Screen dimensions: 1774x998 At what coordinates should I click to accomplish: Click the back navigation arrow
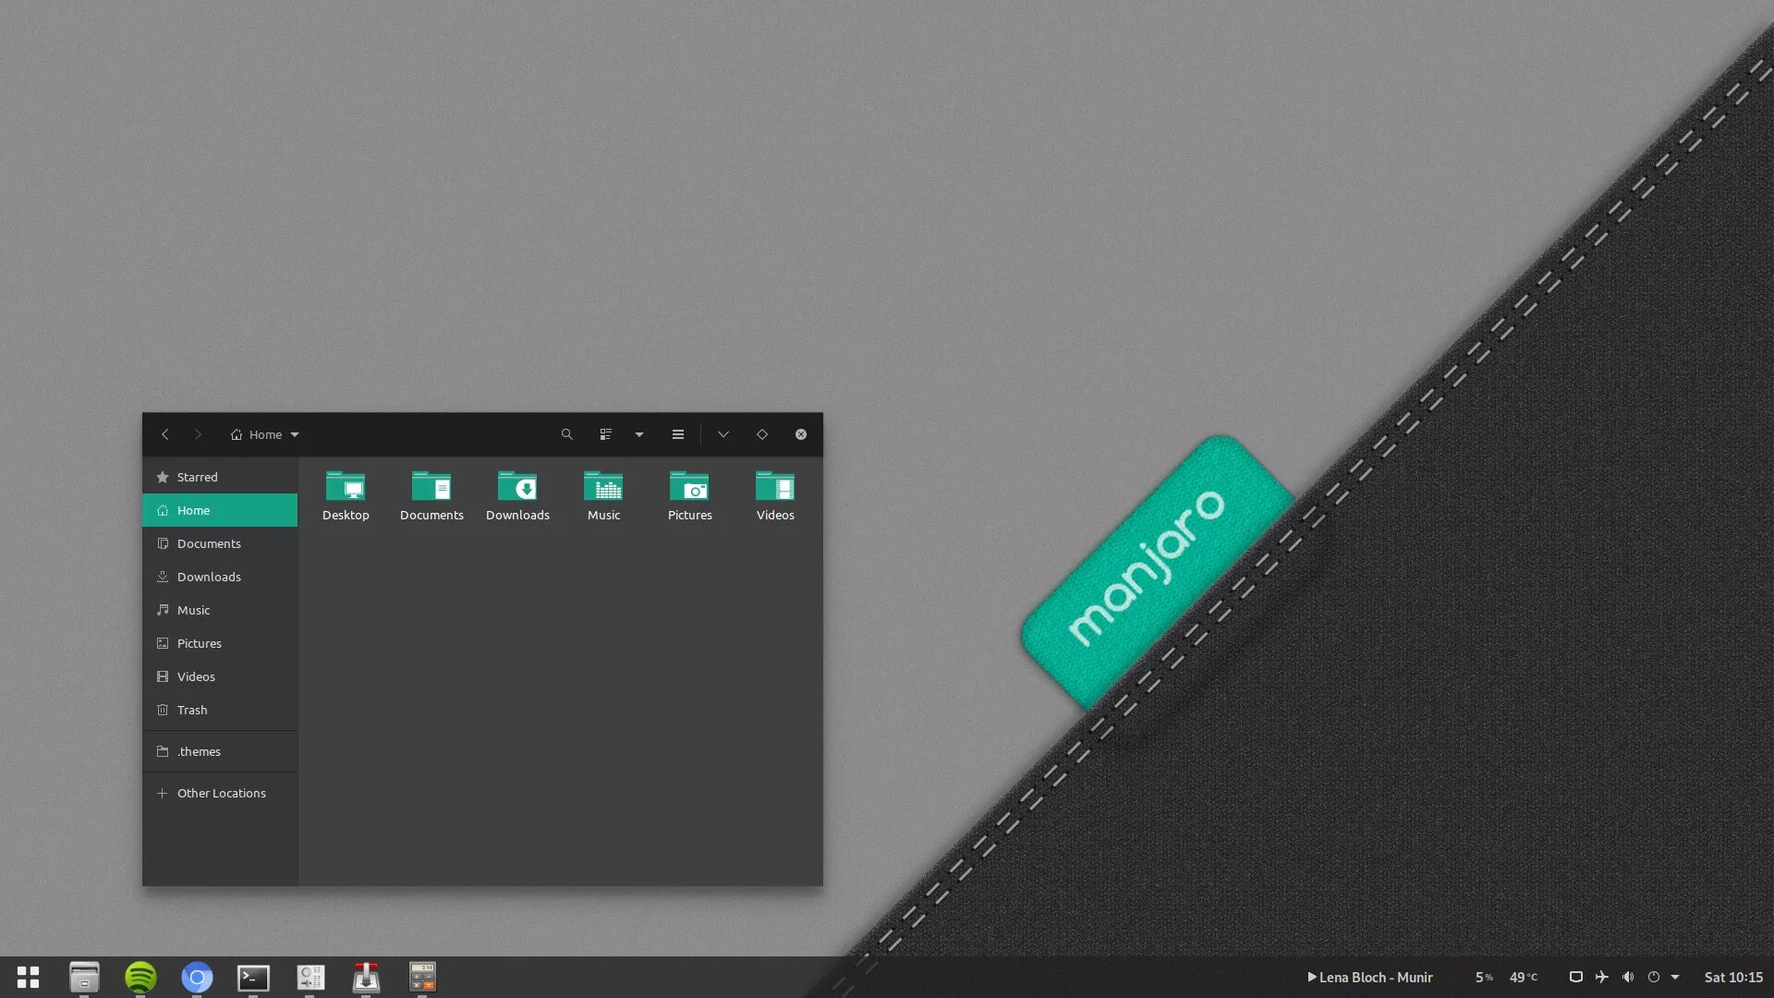click(x=165, y=434)
